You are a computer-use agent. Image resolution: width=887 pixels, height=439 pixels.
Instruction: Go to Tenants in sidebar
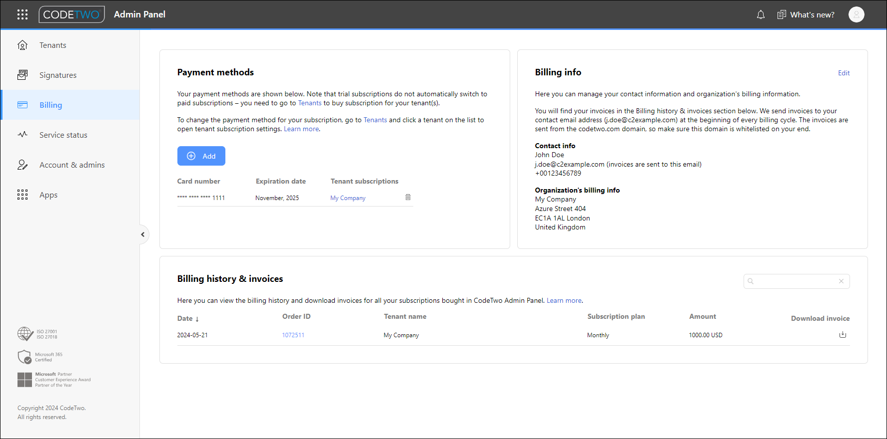(x=70, y=45)
